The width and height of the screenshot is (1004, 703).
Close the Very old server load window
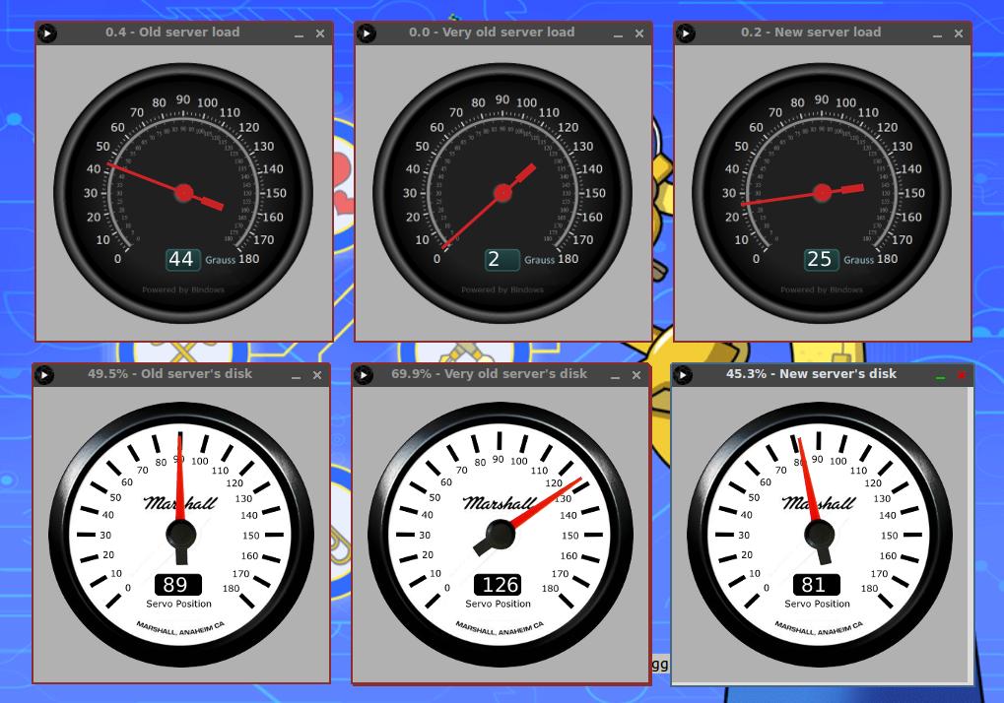click(x=639, y=33)
